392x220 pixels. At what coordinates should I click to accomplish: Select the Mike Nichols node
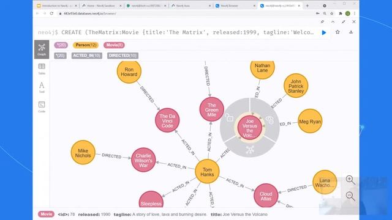click(83, 152)
